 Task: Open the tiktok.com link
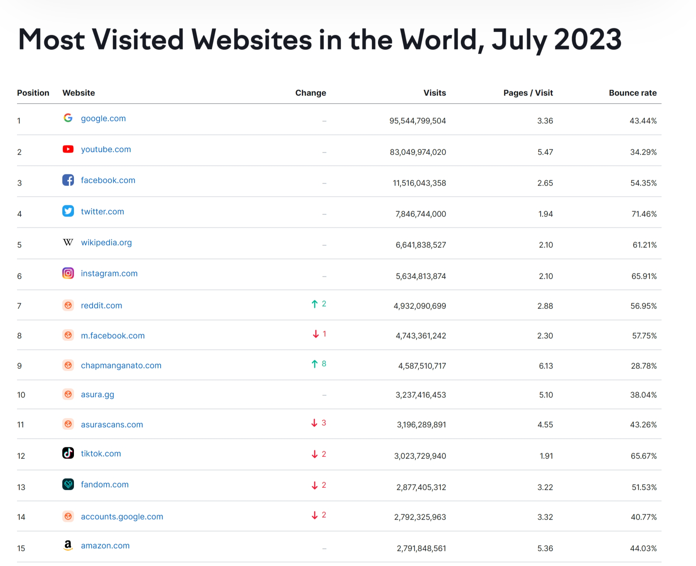tap(101, 453)
